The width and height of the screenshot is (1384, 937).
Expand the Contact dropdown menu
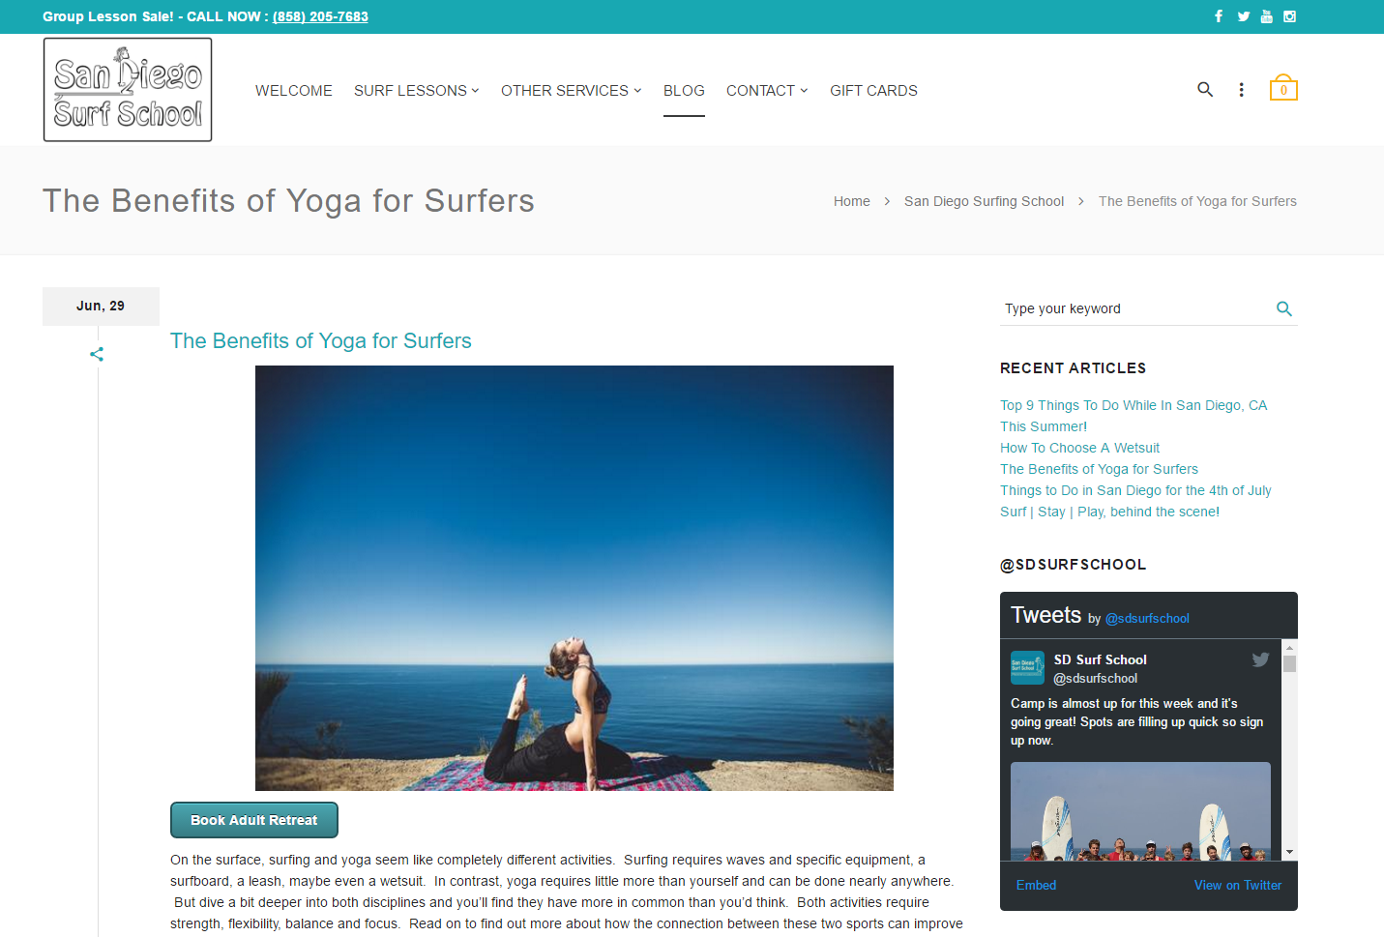(767, 91)
